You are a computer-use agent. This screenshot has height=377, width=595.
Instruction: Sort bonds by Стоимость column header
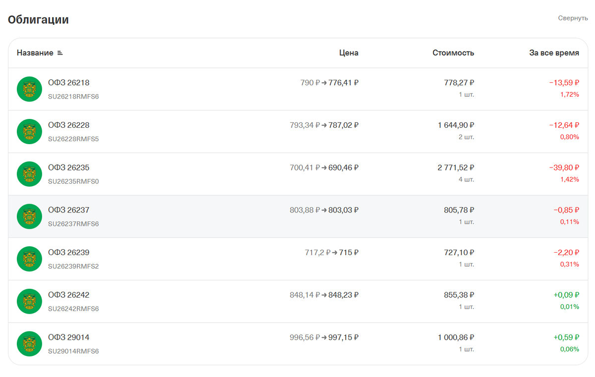tap(453, 53)
